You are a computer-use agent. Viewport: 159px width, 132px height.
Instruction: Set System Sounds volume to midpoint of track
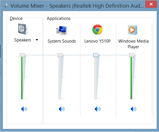(x=60, y=77)
